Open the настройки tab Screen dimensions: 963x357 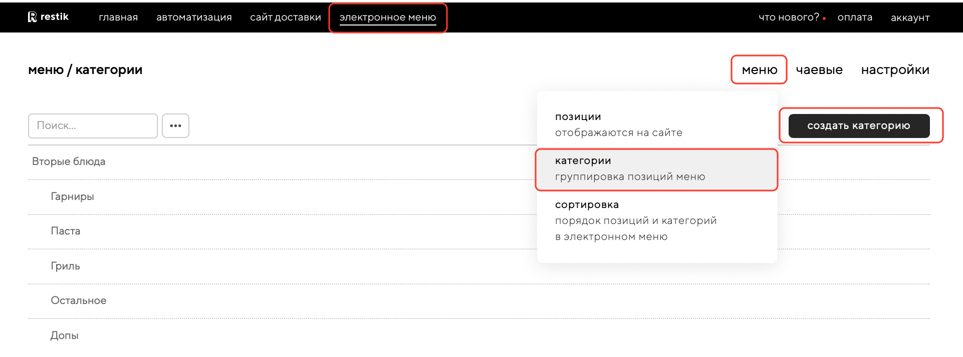click(895, 70)
